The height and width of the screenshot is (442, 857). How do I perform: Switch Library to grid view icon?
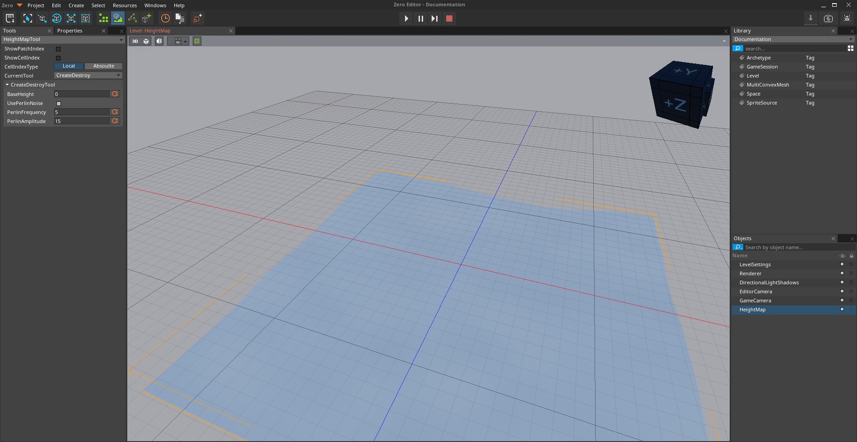tap(851, 48)
